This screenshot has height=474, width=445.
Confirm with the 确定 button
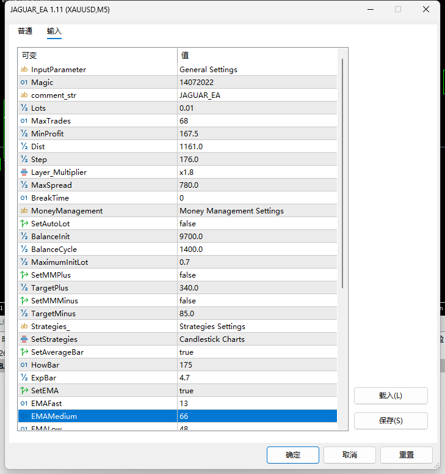292,455
